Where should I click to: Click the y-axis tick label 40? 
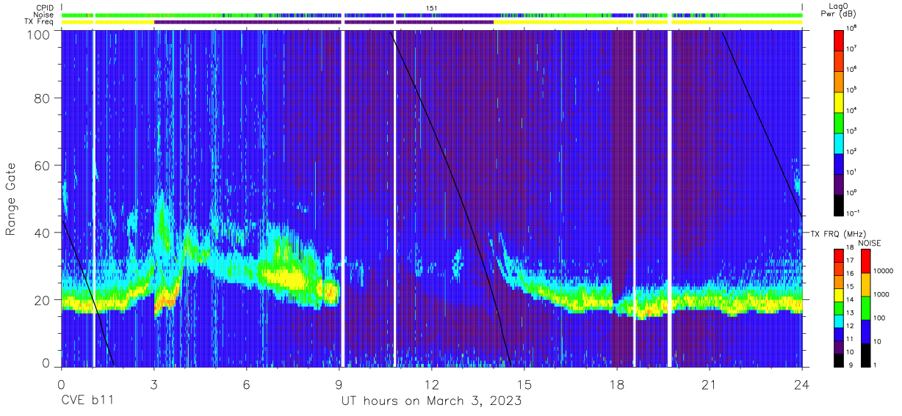40,233
